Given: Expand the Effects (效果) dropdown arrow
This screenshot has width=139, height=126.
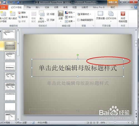Looking at the screenshot, I should point(74,21).
